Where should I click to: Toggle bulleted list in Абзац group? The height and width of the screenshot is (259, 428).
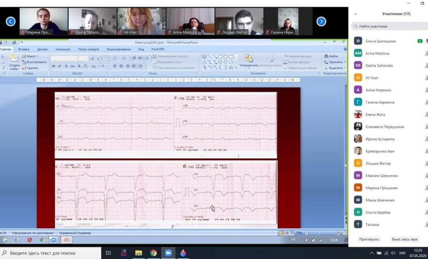[x=115, y=58]
